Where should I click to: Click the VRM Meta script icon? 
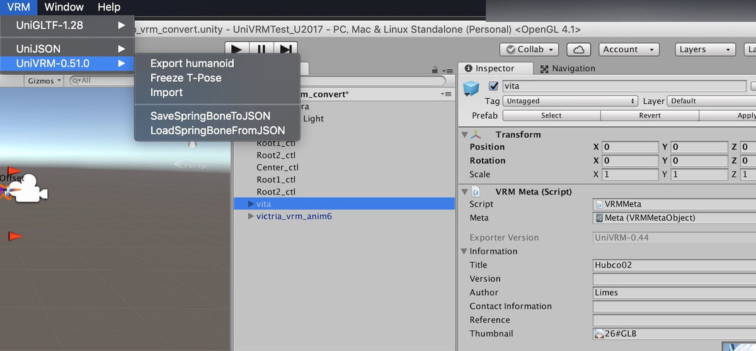[x=477, y=191]
